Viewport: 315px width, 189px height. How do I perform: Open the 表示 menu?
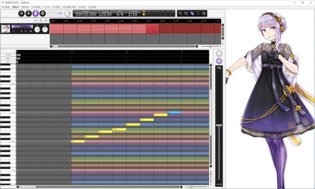click(25, 7)
